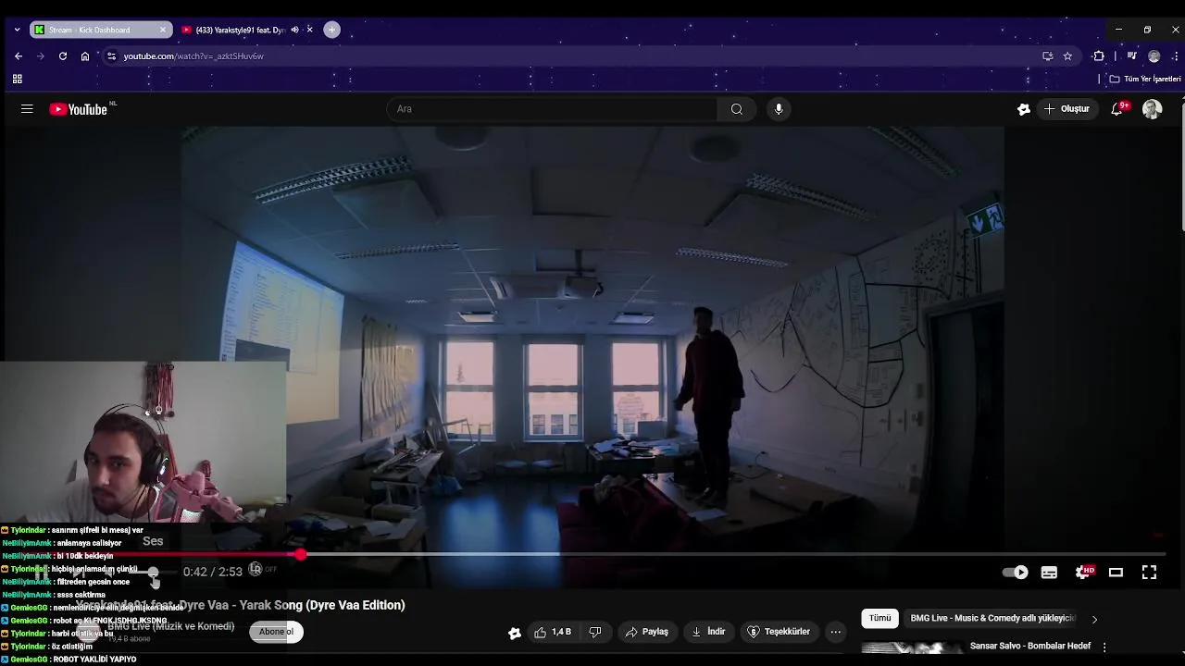Open the Chrome three-dot menu

(x=1175, y=56)
